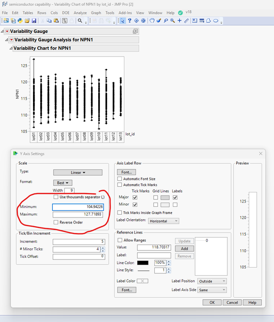Open the Scale Type Linear dropdown
Screen dimensions: 274x322
pyautogui.click(x=78, y=173)
